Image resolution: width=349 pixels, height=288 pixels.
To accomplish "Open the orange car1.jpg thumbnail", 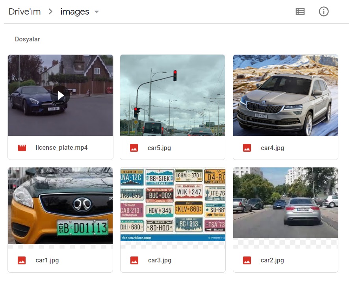I will coord(60,206).
